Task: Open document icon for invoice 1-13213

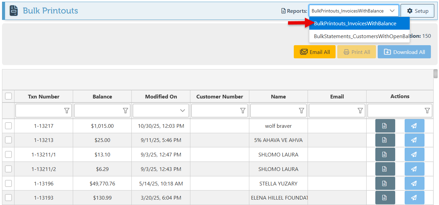Action: (384, 140)
